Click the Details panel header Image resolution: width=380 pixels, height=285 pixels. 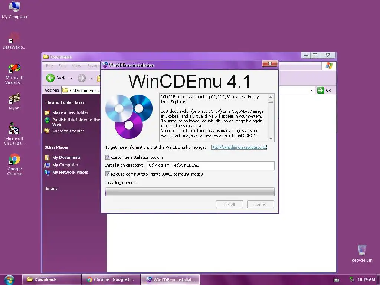coord(50,189)
